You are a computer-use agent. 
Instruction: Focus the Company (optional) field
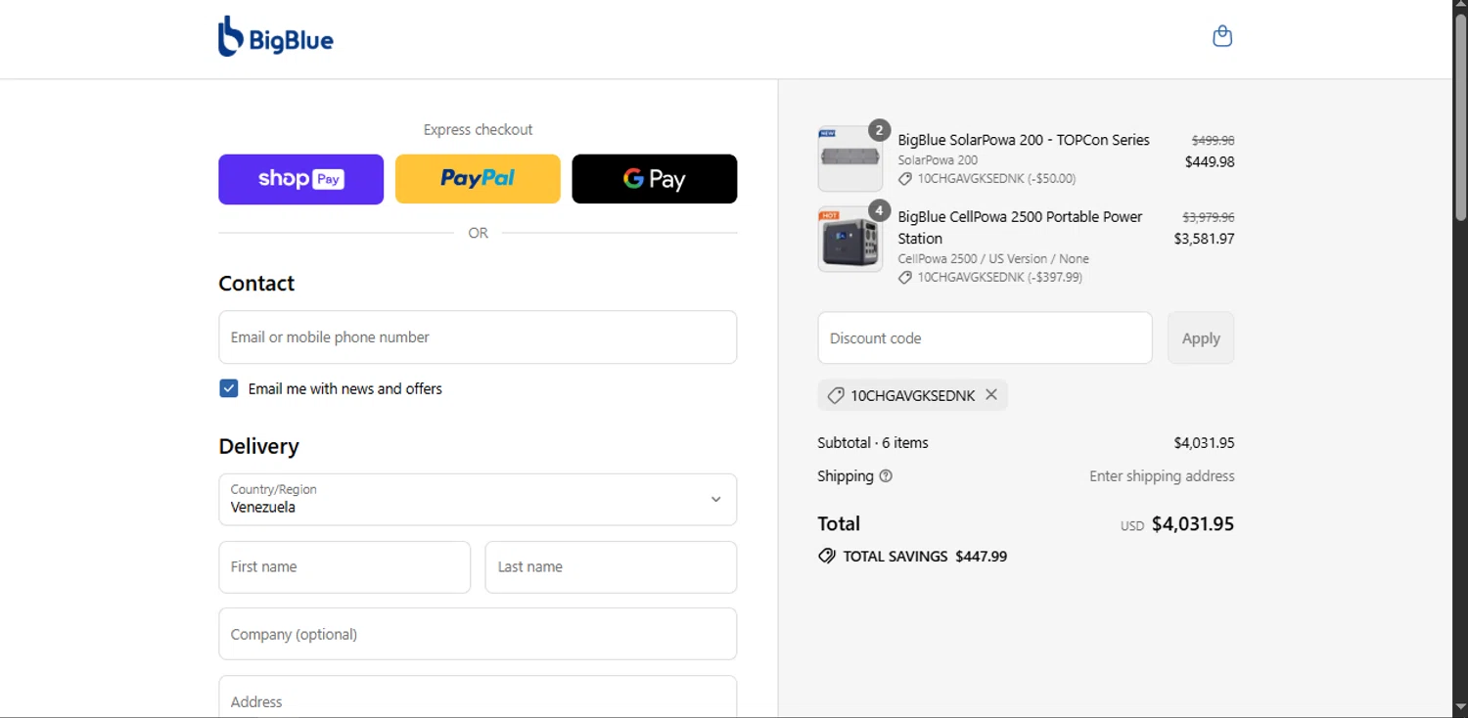(x=478, y=634)
